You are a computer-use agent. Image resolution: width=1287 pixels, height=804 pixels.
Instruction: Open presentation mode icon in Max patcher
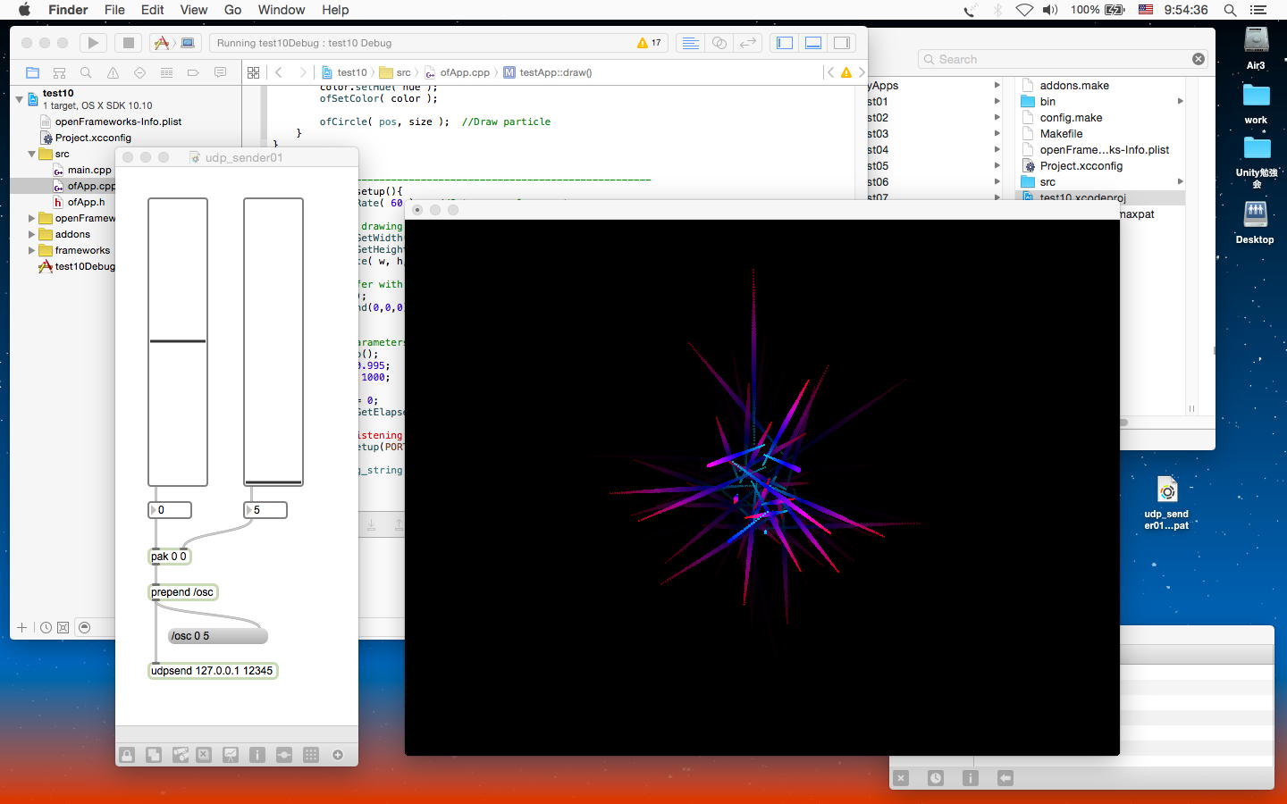[230, 755]
